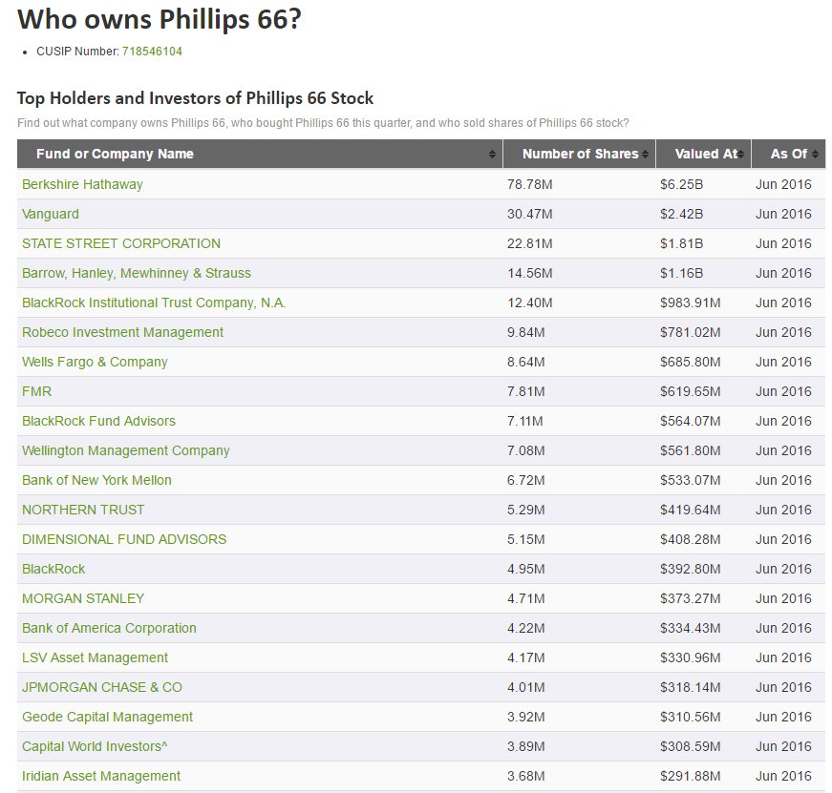The height and width of the screenshot is (793, 832).
Task: Open Vanguard holder link
Action: (x=51, y=214)
